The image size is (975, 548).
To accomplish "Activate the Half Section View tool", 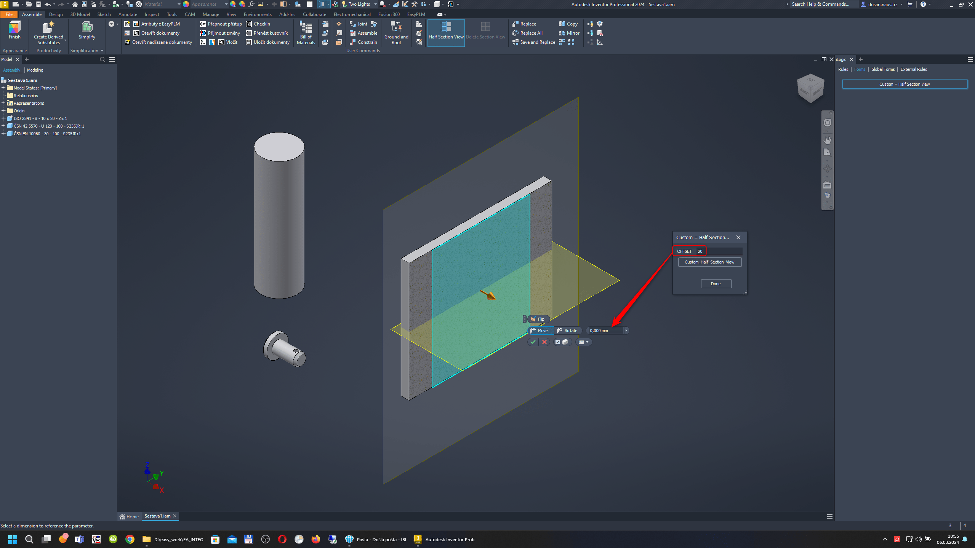I will tap(445, 32).
